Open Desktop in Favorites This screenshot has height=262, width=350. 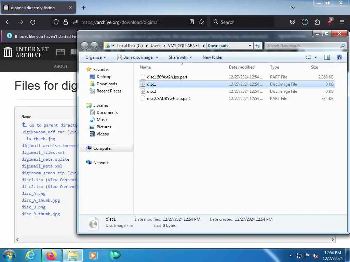[x=104, y=77]
